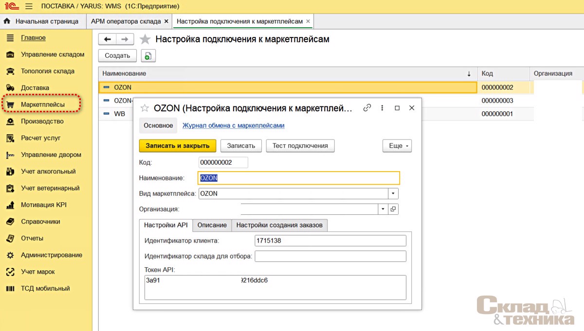
Task: Click the Идентификатор клиента input field
Action: coord(330,241)
